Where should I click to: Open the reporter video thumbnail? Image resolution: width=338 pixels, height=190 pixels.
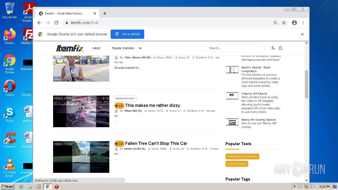tap(81, 69)
